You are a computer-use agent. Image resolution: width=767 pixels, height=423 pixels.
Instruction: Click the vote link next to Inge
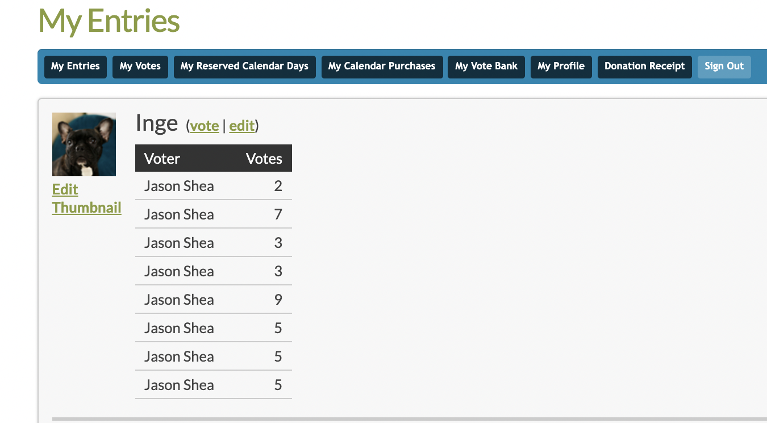205,126
